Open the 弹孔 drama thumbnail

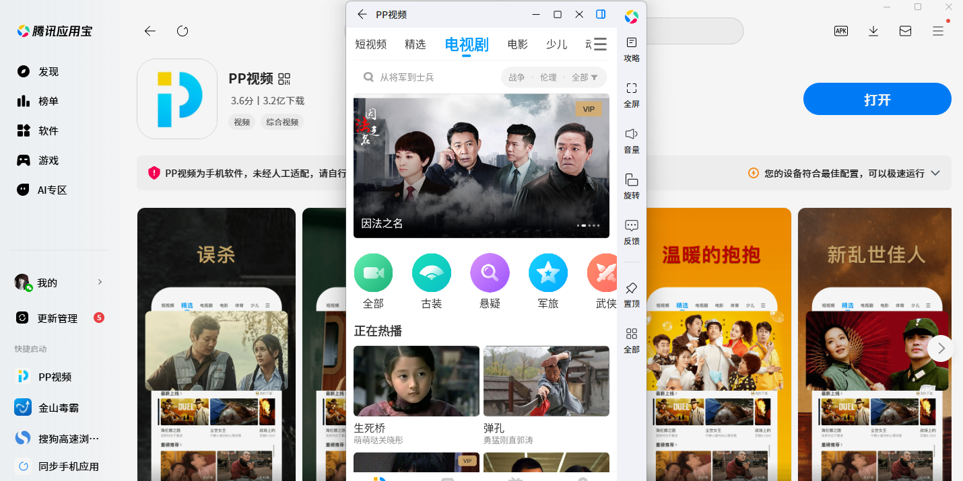(x=546, y=381)
